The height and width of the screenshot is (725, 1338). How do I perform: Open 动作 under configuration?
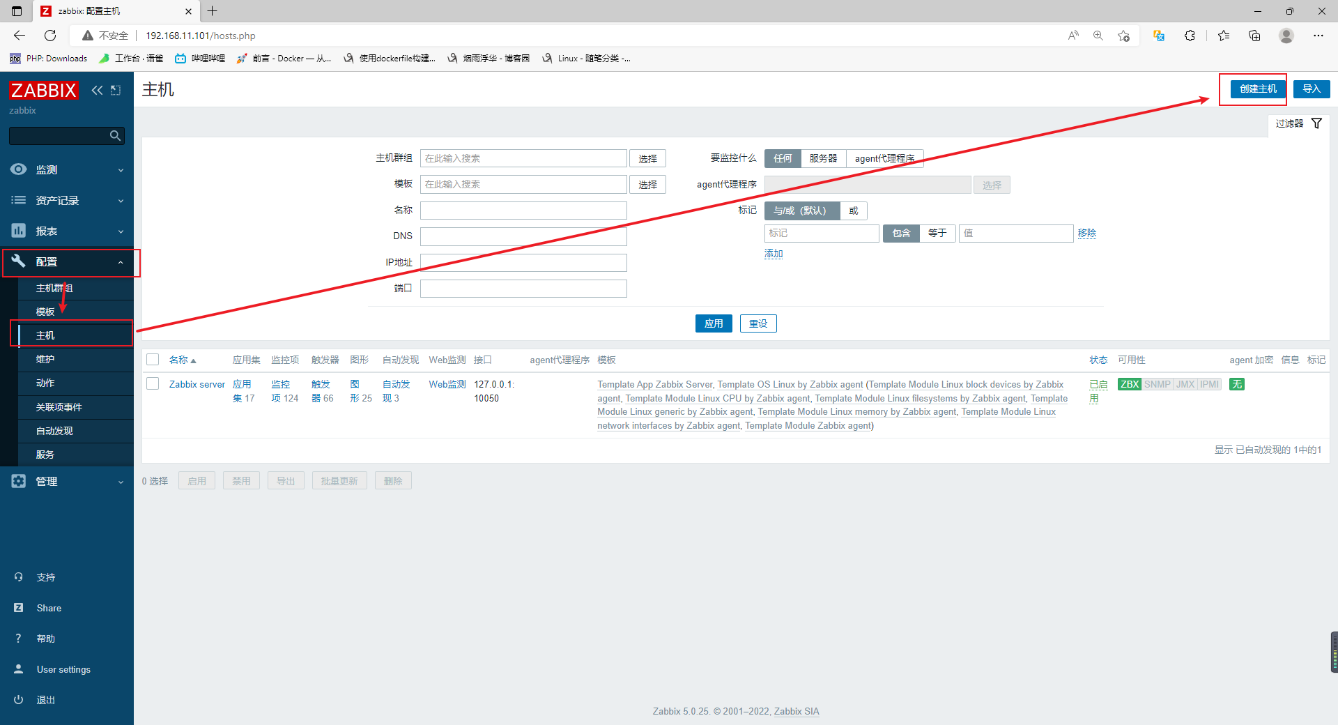coord(75,383)
